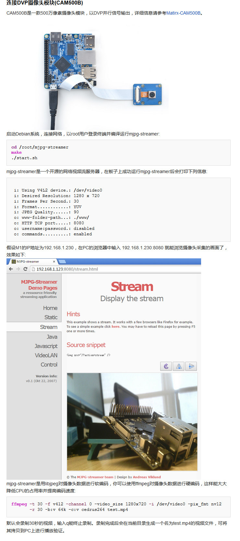Click the 'Frames Per Second: 30' line
This screenshot has height=541, width=240.
click(46, 201)
